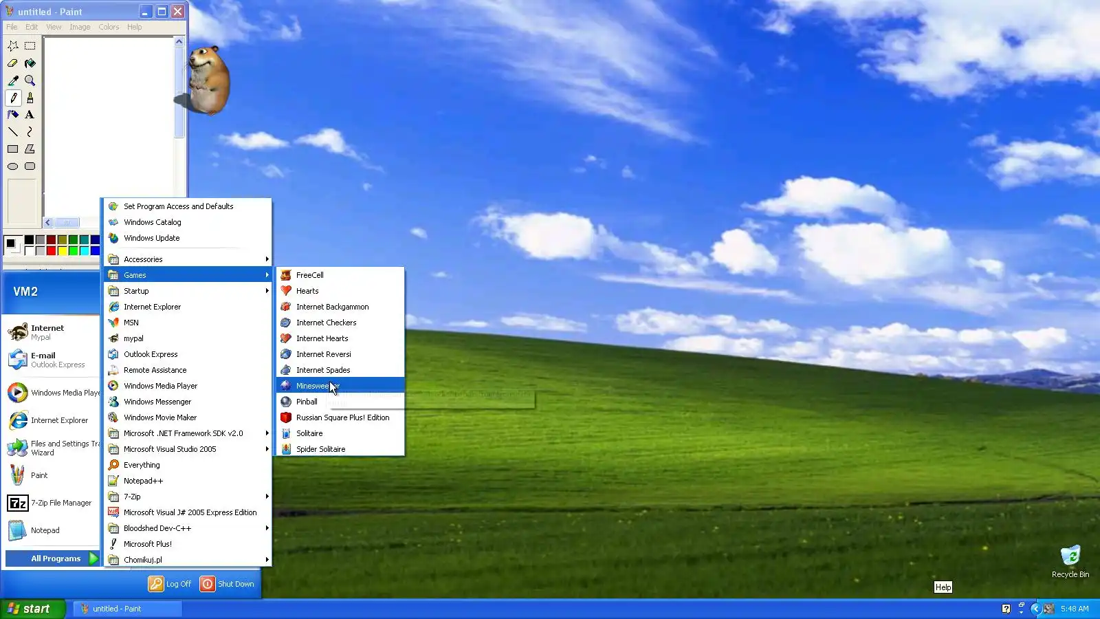This screenshot has height=619, width=1100.
Task: Expand Microsoft .NET Framework SDK v2.0 submenu
Action: coord(188,433)
